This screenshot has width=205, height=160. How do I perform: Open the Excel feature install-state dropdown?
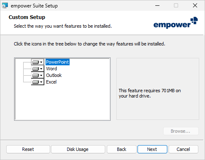click(38, 82)
